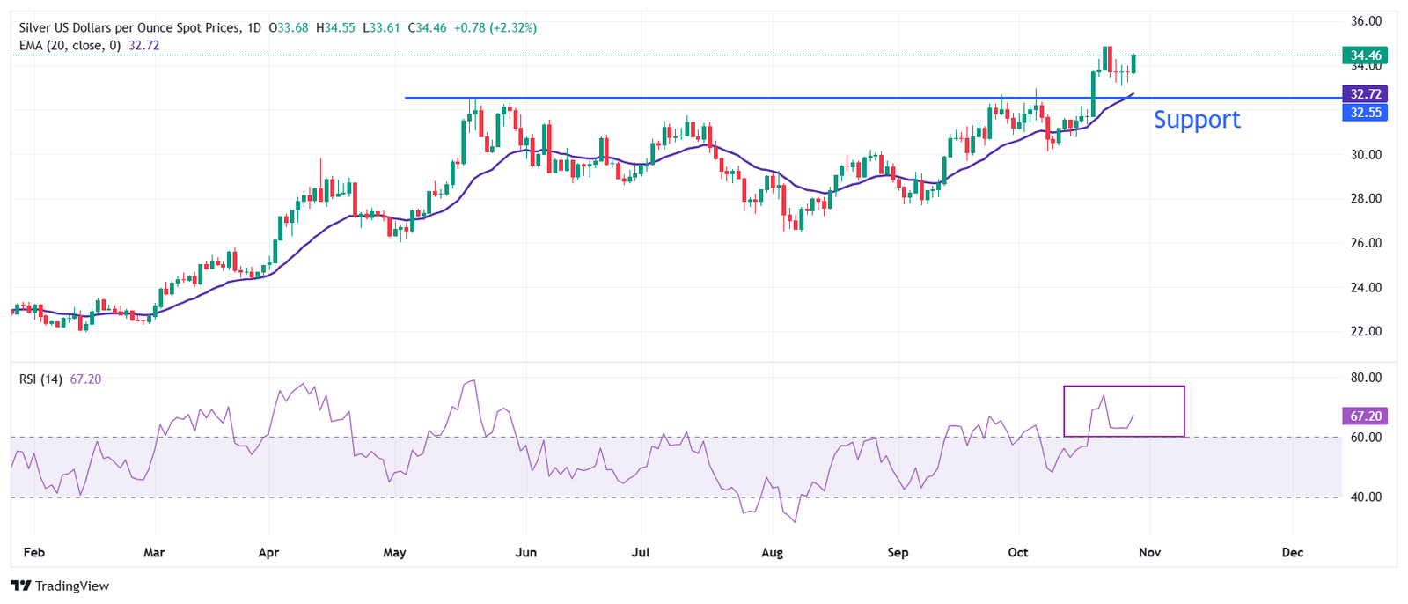Select the RSI (14) indicator legend
Screen dimensions: 1408x604
click(41, 379)
